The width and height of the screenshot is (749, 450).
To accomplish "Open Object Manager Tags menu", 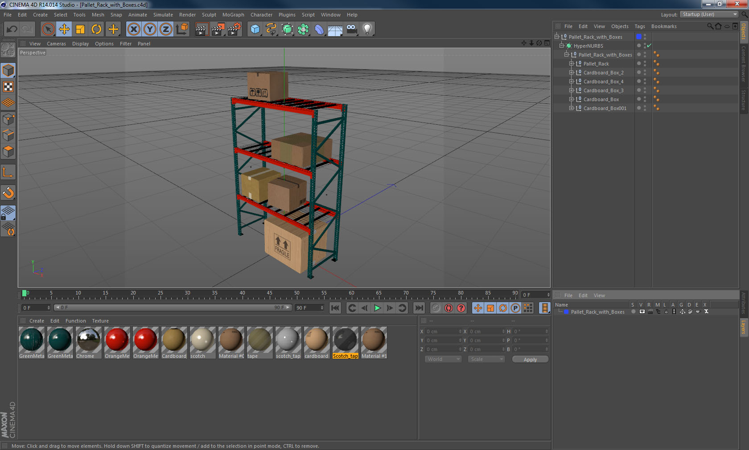I will (640, 26).
